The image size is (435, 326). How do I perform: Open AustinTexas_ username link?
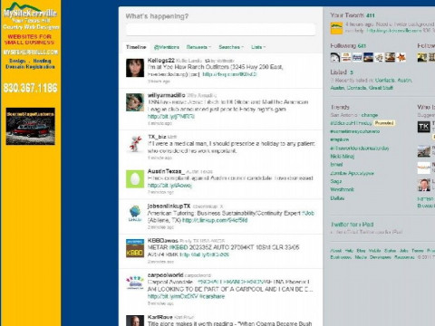click(x=166, y=171)
